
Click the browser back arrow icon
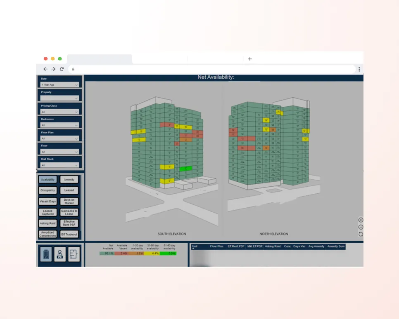[x=45, y=69]
